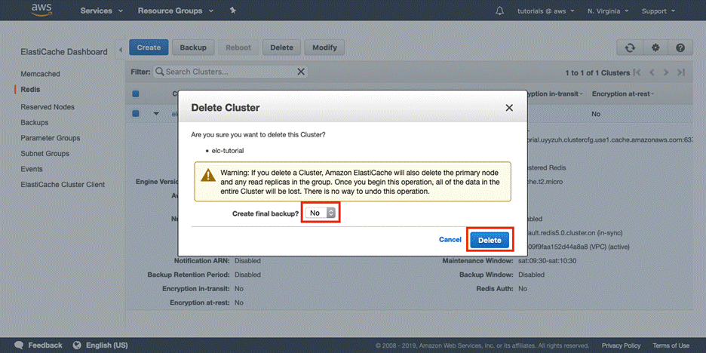Click the Cancel link in dialog
The image size is (706, 353).
pyautogui.click(x=450, y=240)
